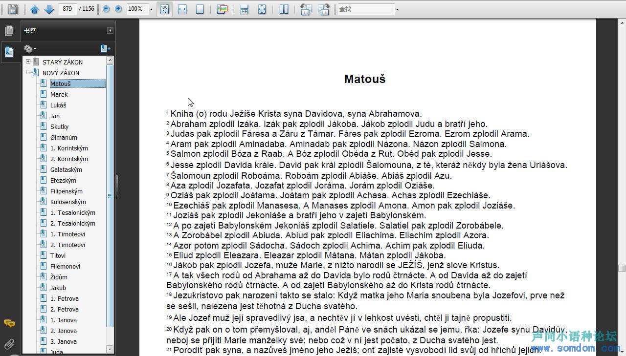The image size is (626, 356).
Task: Go to next page with down arrow
Action: 49,9
